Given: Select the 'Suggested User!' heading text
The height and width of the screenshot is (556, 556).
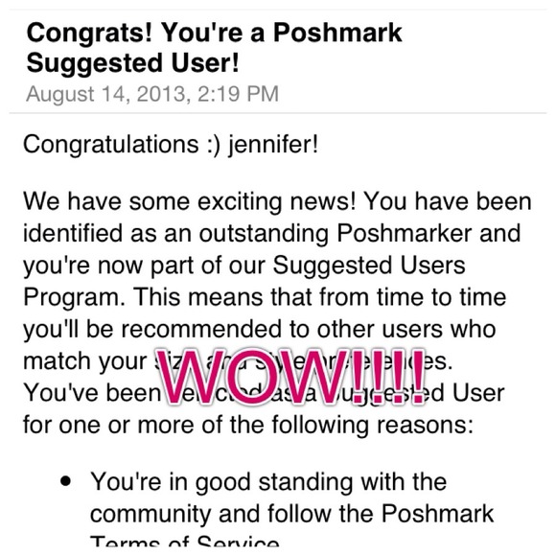Looking at the screenshot, I should coord(133,63).
